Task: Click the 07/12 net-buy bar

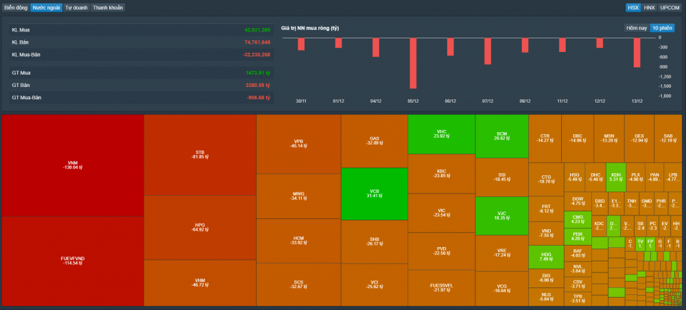Action: pos(488,51)
